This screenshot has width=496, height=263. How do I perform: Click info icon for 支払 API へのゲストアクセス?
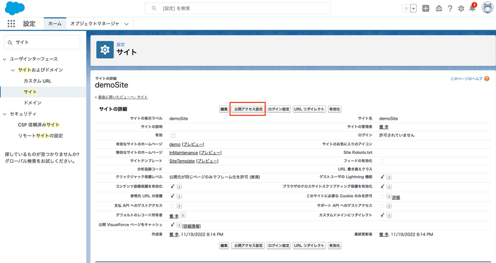coord(179,206)
